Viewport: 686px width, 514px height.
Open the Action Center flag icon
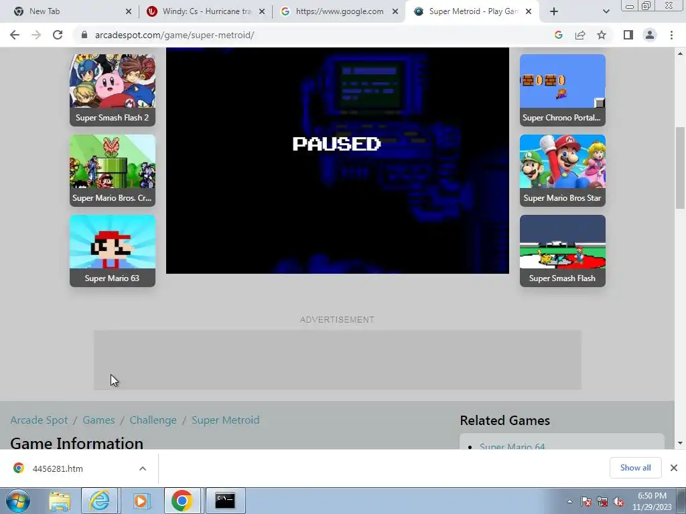click(x=586, y=501)
